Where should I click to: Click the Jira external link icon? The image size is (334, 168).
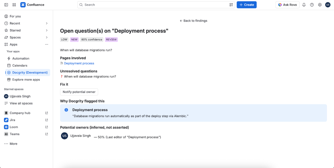pyautogui.click(x=47, y=120)
